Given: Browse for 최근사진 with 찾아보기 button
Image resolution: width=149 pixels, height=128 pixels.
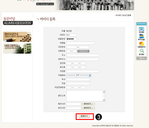Looking at the screenshot, I should (88, 108).
